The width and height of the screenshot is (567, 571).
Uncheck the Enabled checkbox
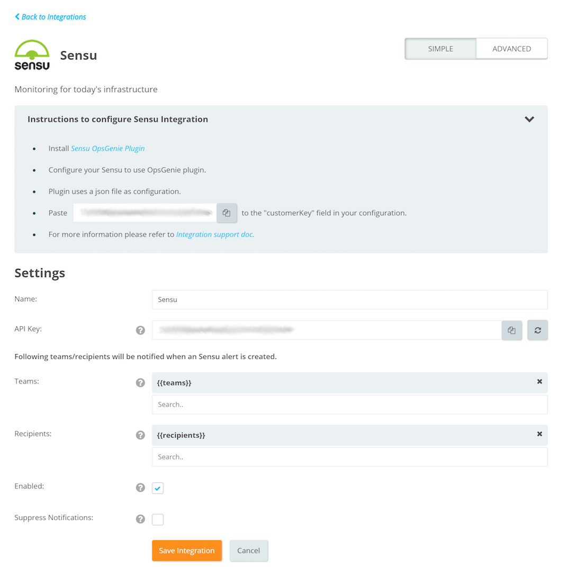tap(158, 488)
